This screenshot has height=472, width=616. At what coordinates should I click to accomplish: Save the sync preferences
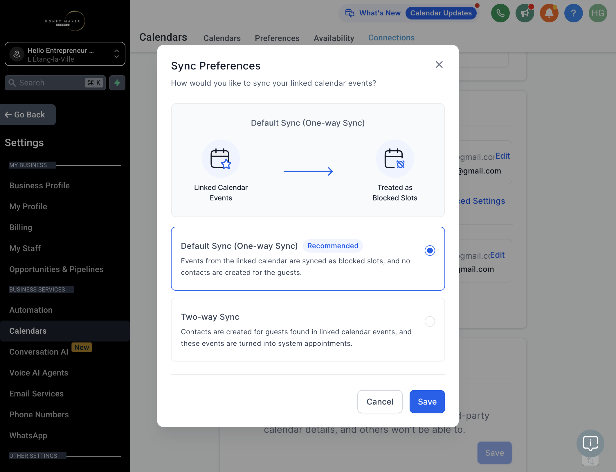[x=427, y=401]
